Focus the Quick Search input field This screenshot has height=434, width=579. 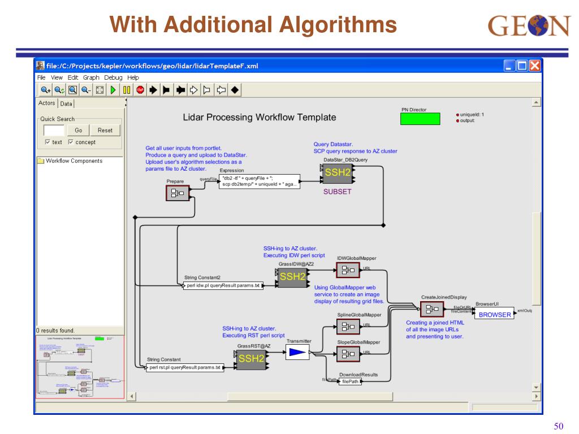coord(54,131)
